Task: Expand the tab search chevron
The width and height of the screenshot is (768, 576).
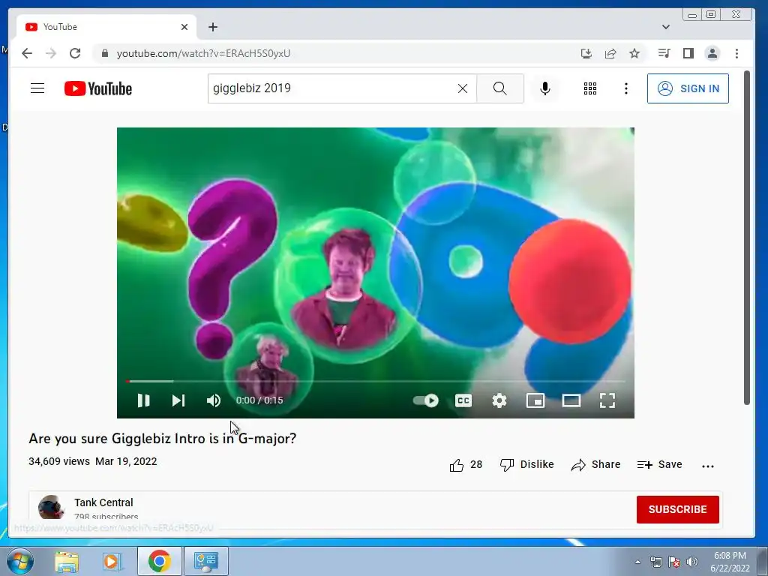Action: tap(666, 27)
